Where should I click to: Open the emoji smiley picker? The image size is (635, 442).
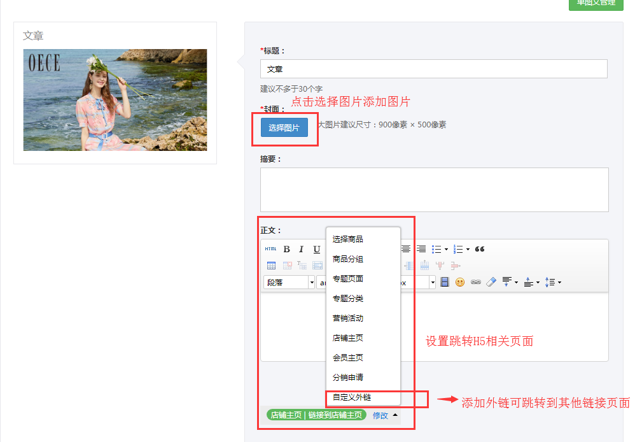(459, 282)
